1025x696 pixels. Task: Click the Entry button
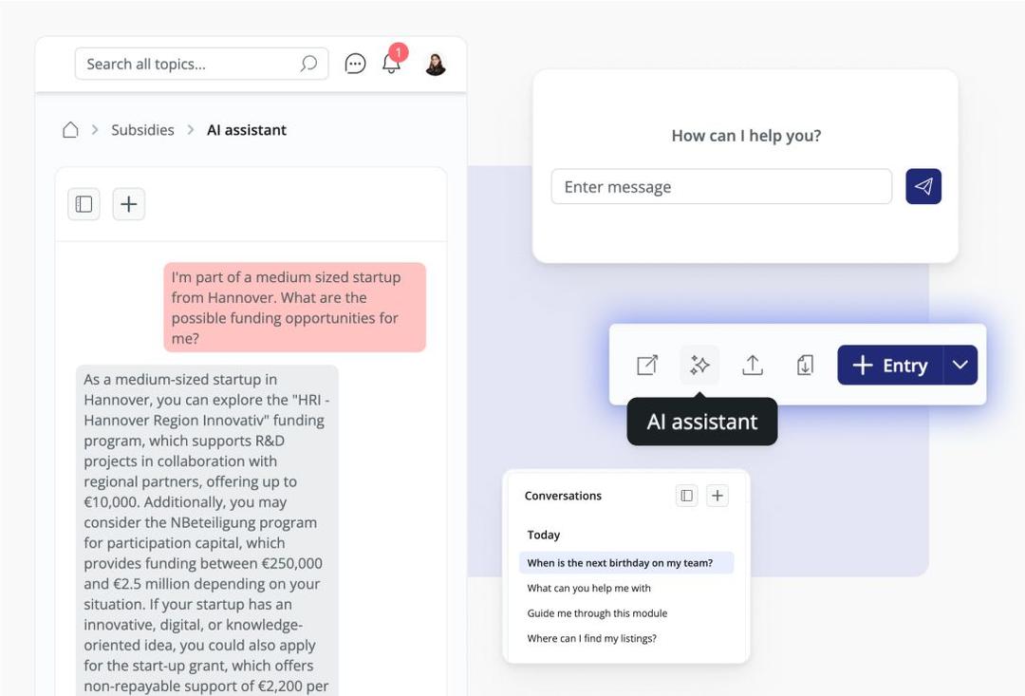[889, 366]
